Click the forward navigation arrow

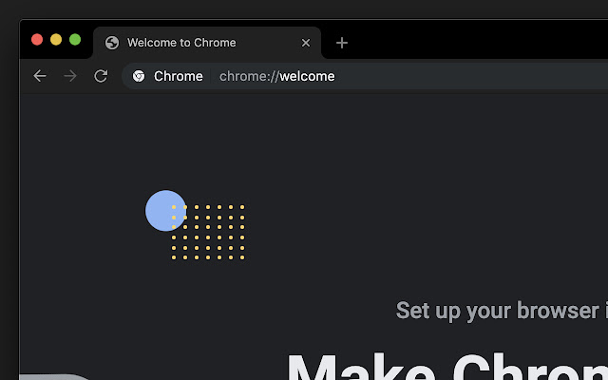click(x=70, y=76)
